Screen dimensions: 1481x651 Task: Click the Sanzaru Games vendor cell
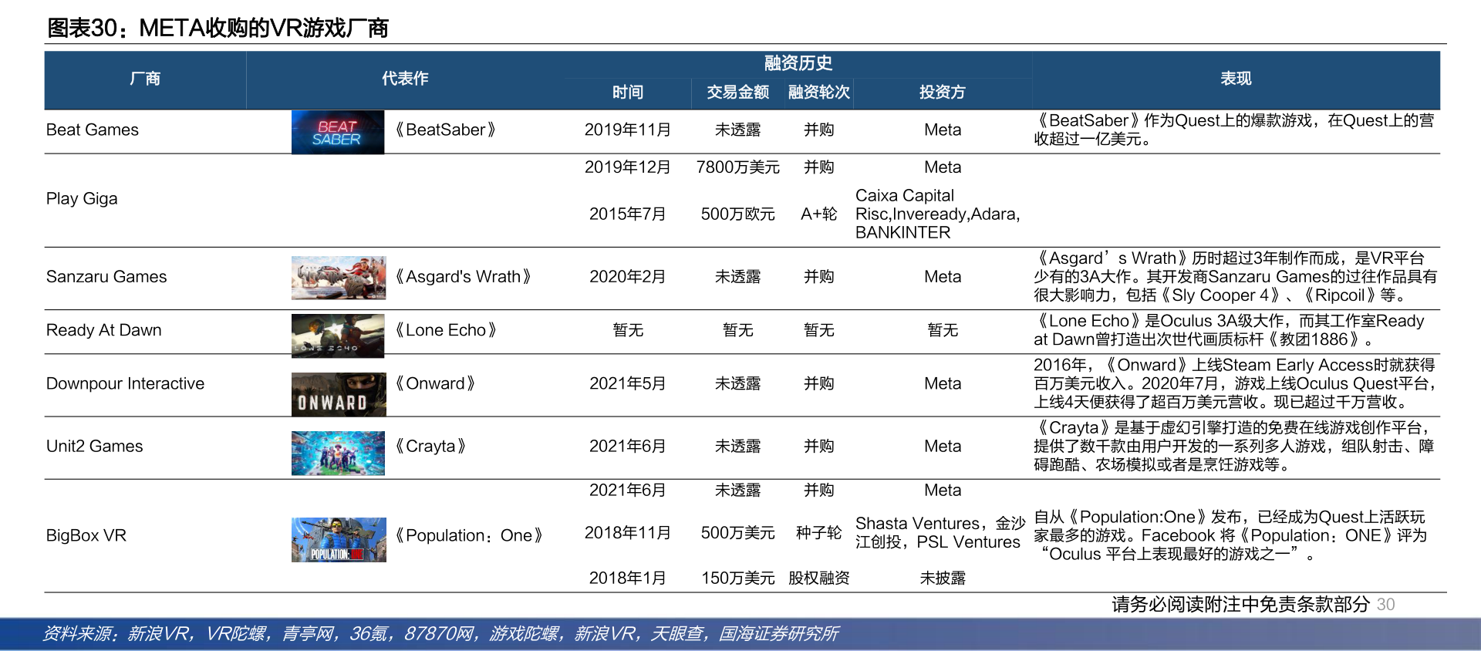point(106,276)
